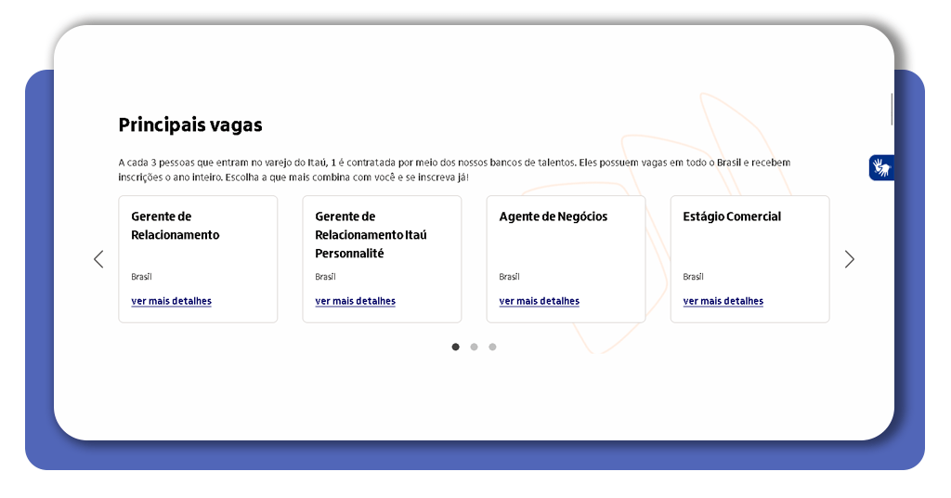Click Brasil location in Agente de Negócios card
The image size is (951, 498).
click(510, 277)
